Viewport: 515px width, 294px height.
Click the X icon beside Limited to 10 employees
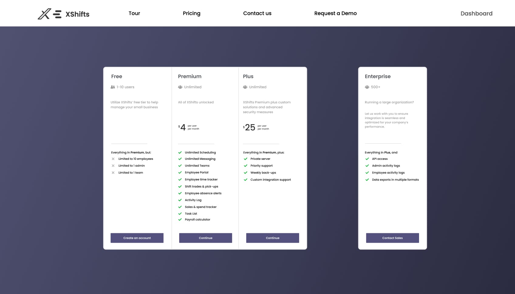(113, 159)
